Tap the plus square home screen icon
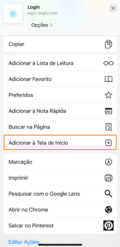 (108, 143)
